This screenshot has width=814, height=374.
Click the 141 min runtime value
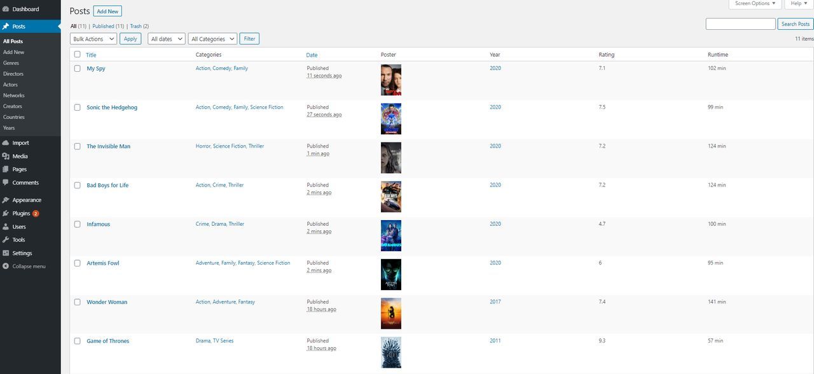717,302
